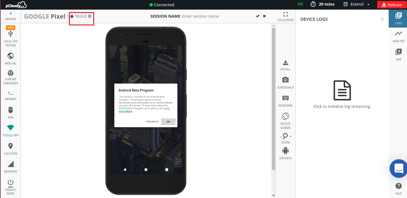407x198 pixels.
Task: Cancel session name with X icon
Action: [264, 16]
